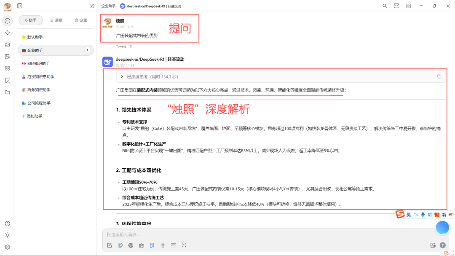
Task: Expand the input box to fullscreen
Action: click(184, 245)
